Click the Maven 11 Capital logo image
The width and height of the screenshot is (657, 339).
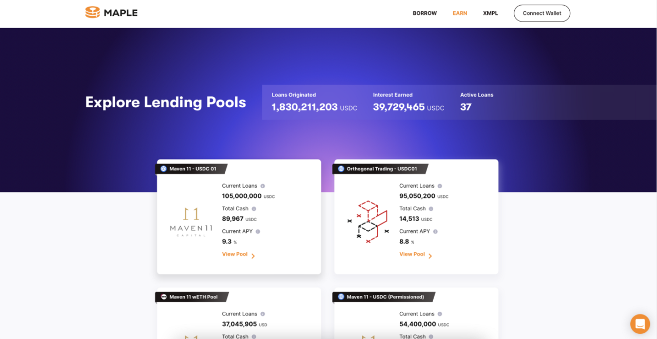[x=191, y=222]
